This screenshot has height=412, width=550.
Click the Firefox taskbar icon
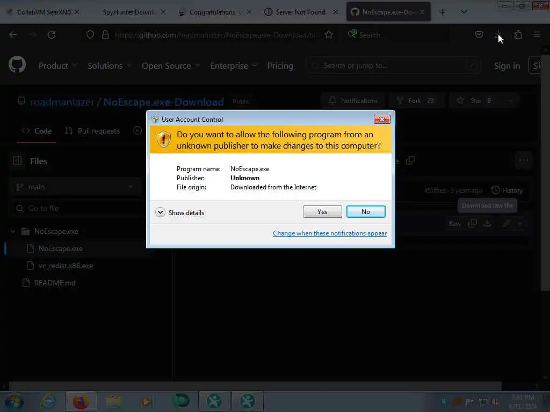coord(81,401)
